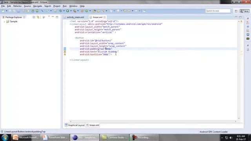Click the Quick Access search field

(x=218, y=11)
